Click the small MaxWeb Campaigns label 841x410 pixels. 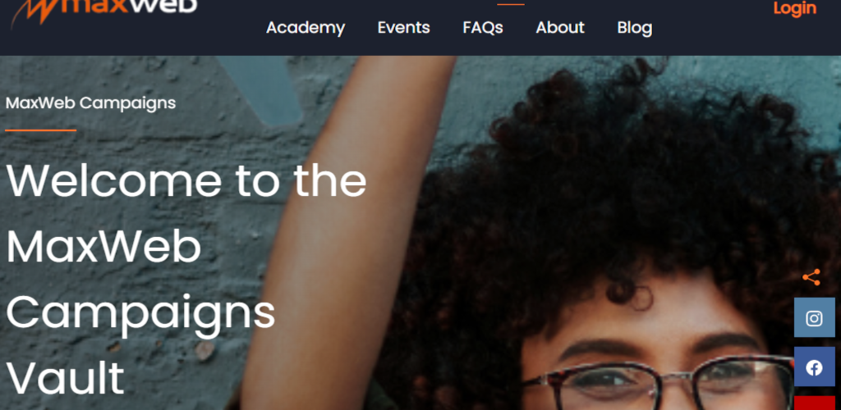click(x=90, y=102)
